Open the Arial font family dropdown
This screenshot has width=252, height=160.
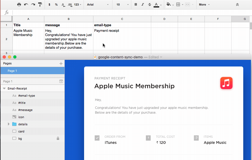tap(98, 5)
